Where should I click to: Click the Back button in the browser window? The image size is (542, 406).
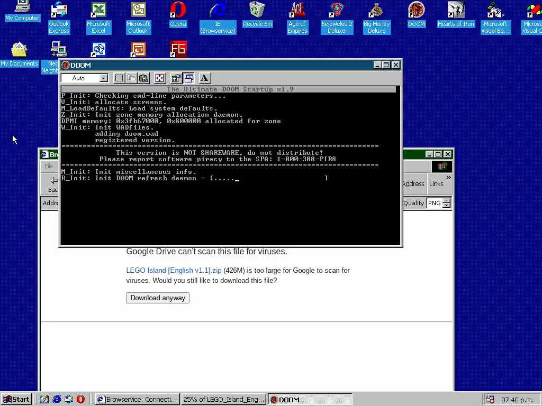click(x=53, y=183)
